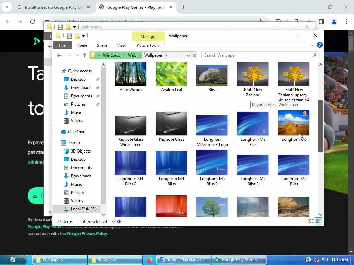Select the Longhorn M4 Bliss 2 image
This screenshot has height=265, width=354.
[130, 163]
